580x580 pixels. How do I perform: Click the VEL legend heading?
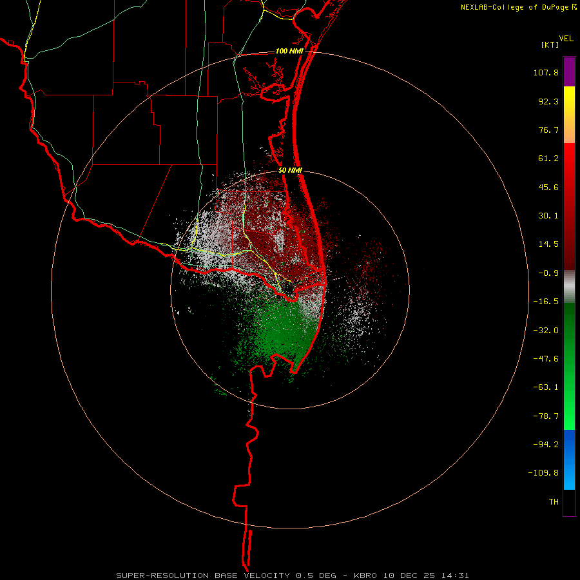click(x=566, y=39)
